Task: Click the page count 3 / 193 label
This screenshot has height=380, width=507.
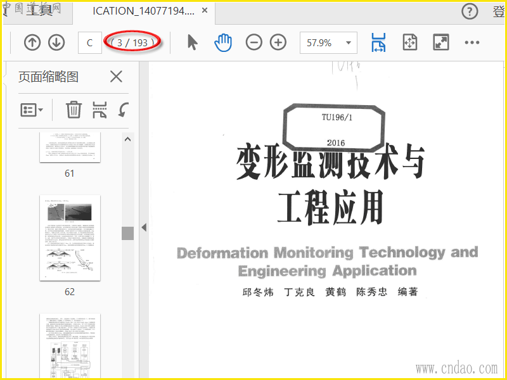Action: point(132,42)
